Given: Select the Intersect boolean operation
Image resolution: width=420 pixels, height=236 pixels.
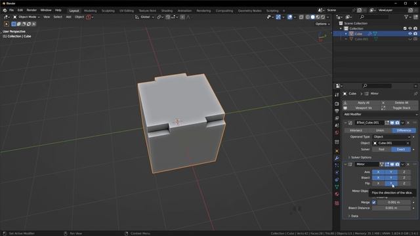Looking at the screenshot, I should (356, 130).
